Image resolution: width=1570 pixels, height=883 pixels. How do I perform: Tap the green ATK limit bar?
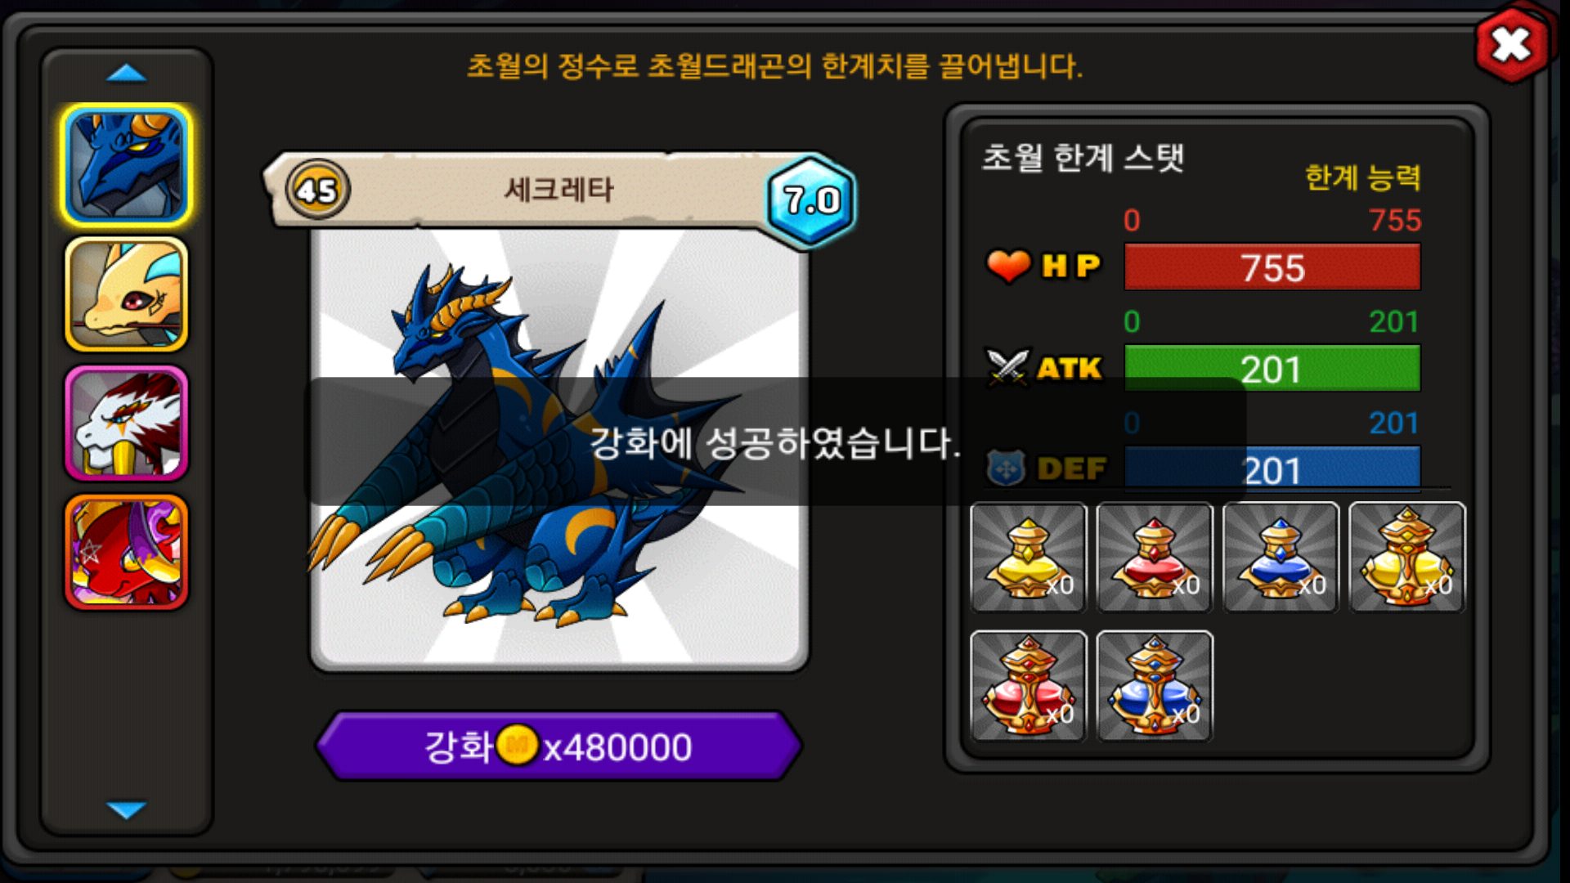(1272, 368)
